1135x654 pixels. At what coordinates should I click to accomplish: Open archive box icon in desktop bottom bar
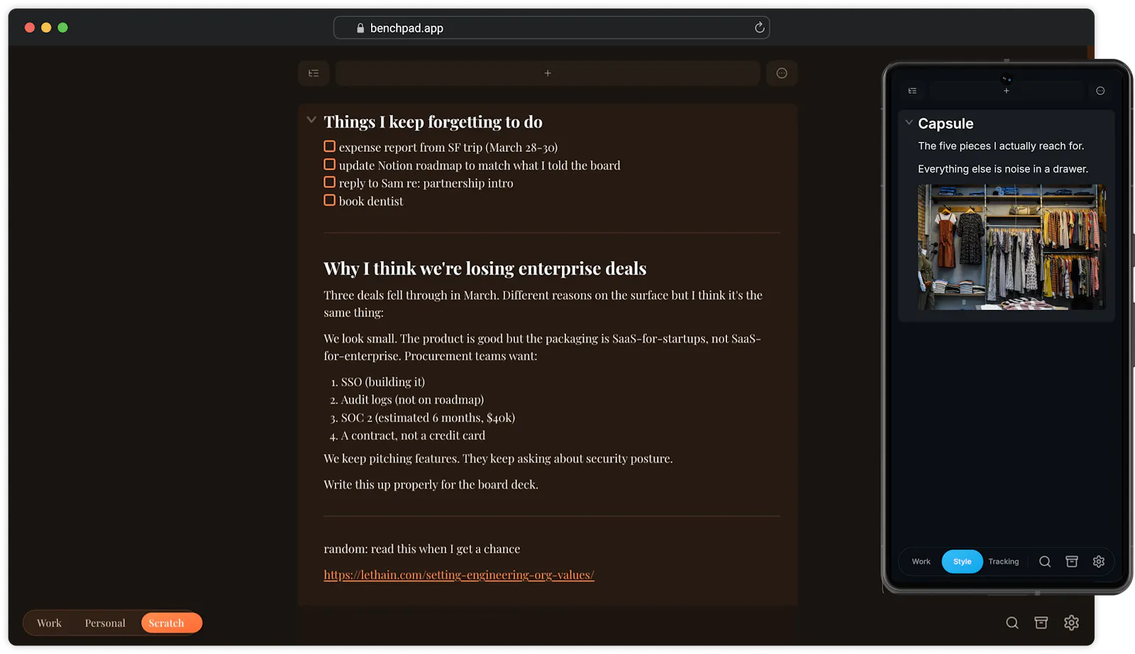tap(1041, 623)
